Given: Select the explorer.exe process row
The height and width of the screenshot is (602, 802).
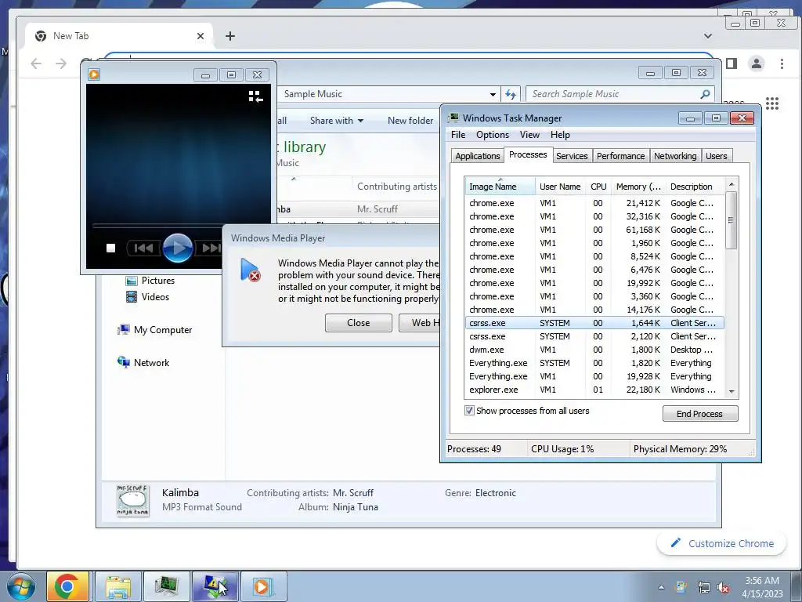Looking at the screenshot, I should coord(594,390).
